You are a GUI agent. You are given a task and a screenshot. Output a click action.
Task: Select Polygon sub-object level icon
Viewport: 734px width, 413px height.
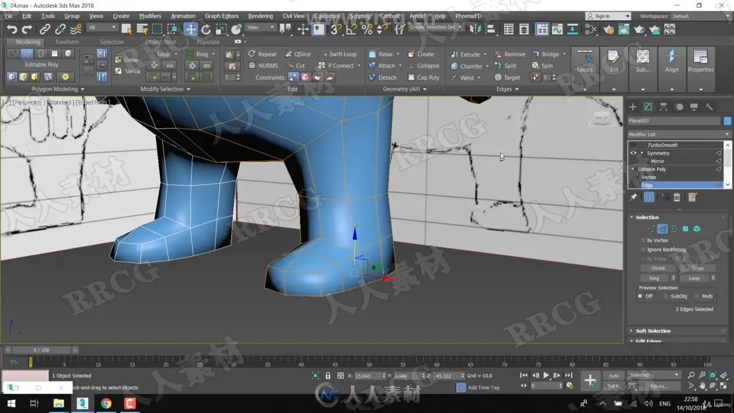685,229
